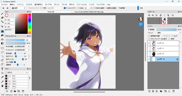The image size is (182, 96).
Task: Select the Lasso selection tool
Action: [x=2, y=52]
